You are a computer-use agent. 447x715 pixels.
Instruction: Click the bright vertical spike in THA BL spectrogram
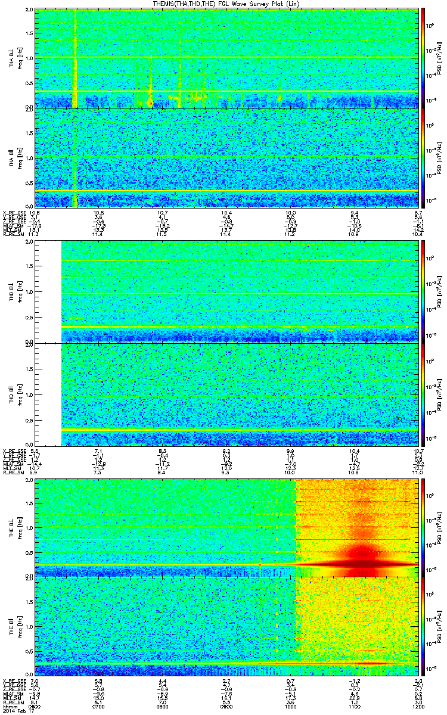75,58
